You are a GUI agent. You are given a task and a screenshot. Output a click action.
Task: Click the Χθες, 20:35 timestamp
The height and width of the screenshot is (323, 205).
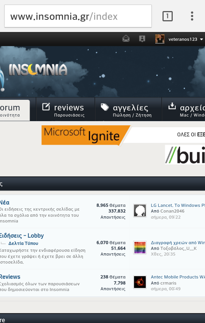point(163,254)
